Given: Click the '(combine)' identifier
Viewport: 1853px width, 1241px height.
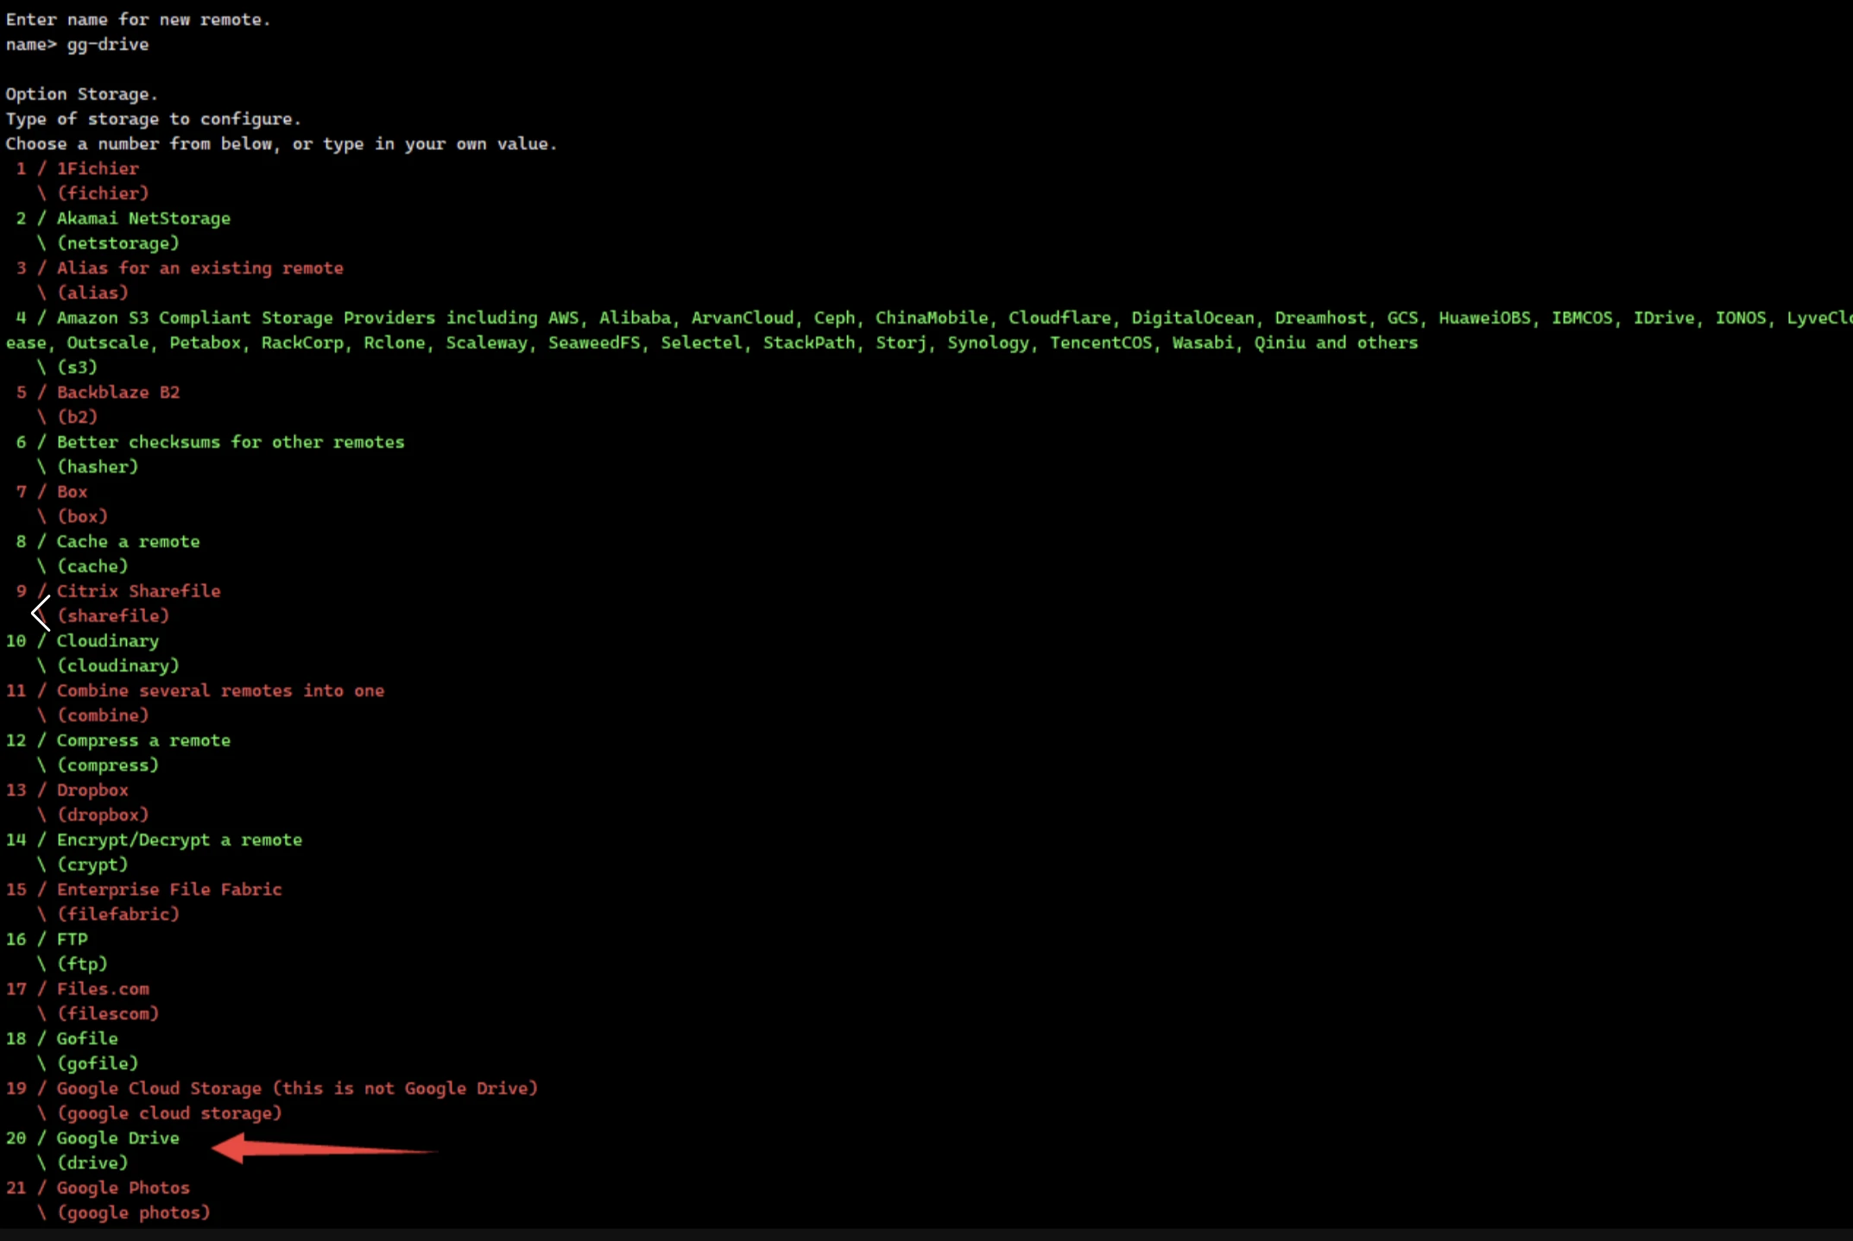Looking at the screenshot, I should click(103, 715).
